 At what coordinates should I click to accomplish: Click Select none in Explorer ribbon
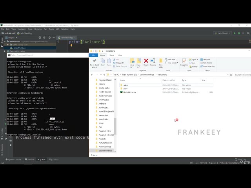pos(206,63)
